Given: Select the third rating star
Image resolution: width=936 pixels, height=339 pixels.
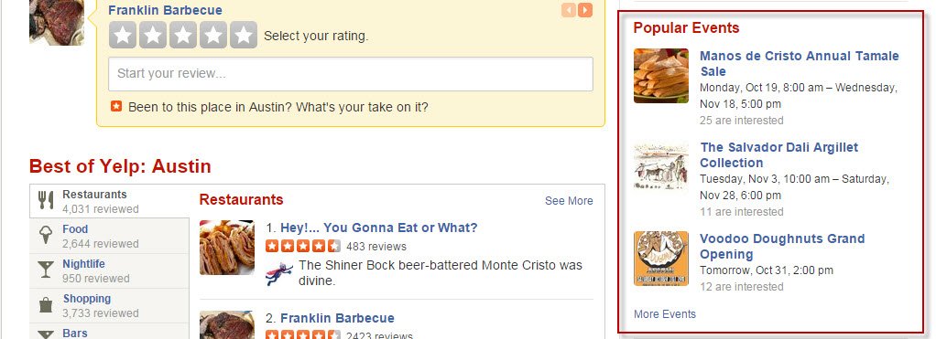Looking at the screenshot, I should [183, 35].
